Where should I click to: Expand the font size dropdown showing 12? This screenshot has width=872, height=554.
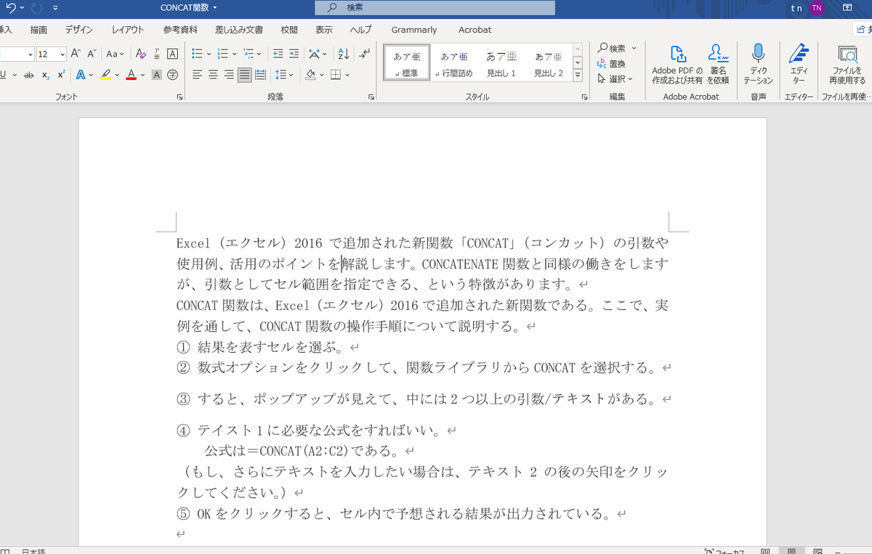[62, 54]
